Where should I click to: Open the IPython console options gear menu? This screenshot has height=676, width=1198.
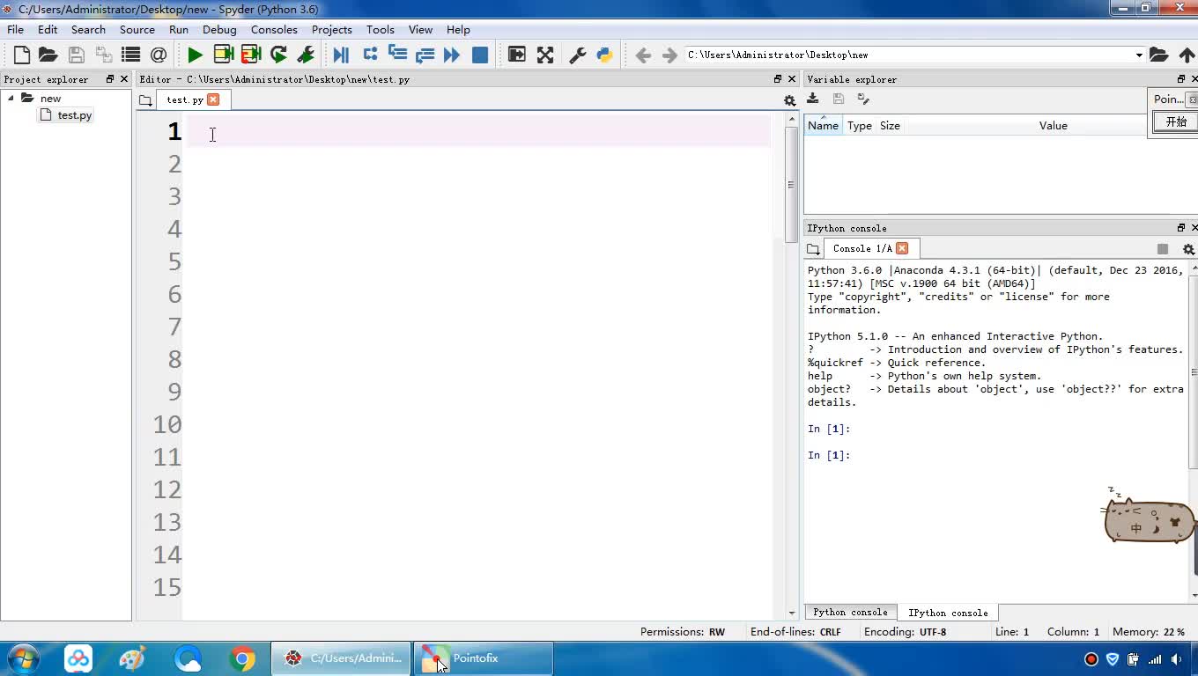[x=1187, y=249]
